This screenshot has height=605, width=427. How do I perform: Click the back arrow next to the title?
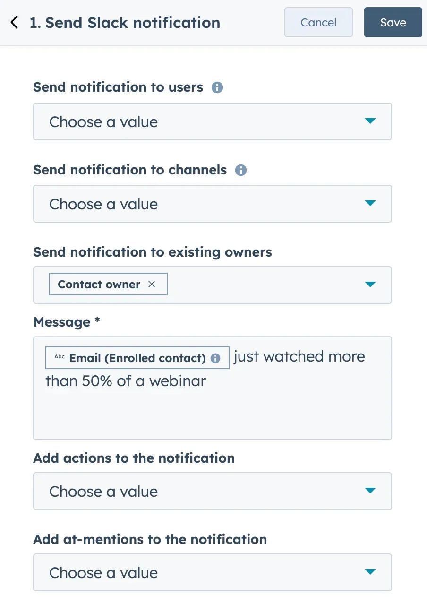(14, 22)
